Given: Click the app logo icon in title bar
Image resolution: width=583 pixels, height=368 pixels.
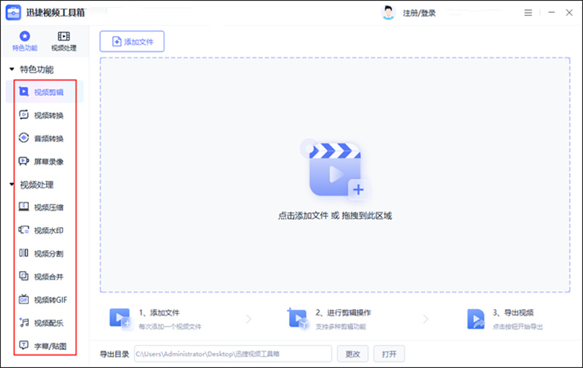Looking at the screenshot, I should [x=14, y=13].
